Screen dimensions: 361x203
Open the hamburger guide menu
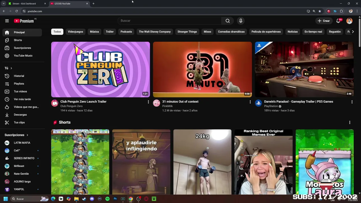click(x=7, y=21)
